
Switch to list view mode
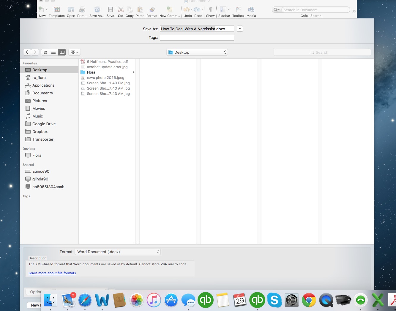point(53,52)
